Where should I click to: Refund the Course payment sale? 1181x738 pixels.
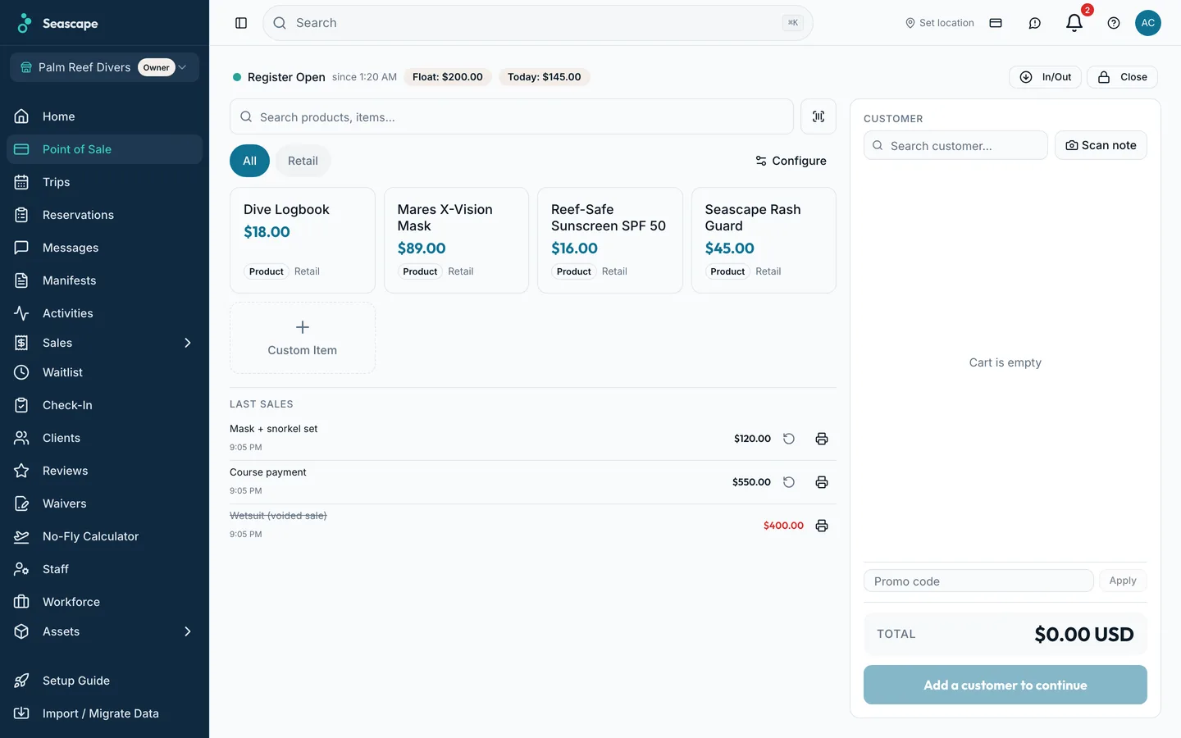789,482
